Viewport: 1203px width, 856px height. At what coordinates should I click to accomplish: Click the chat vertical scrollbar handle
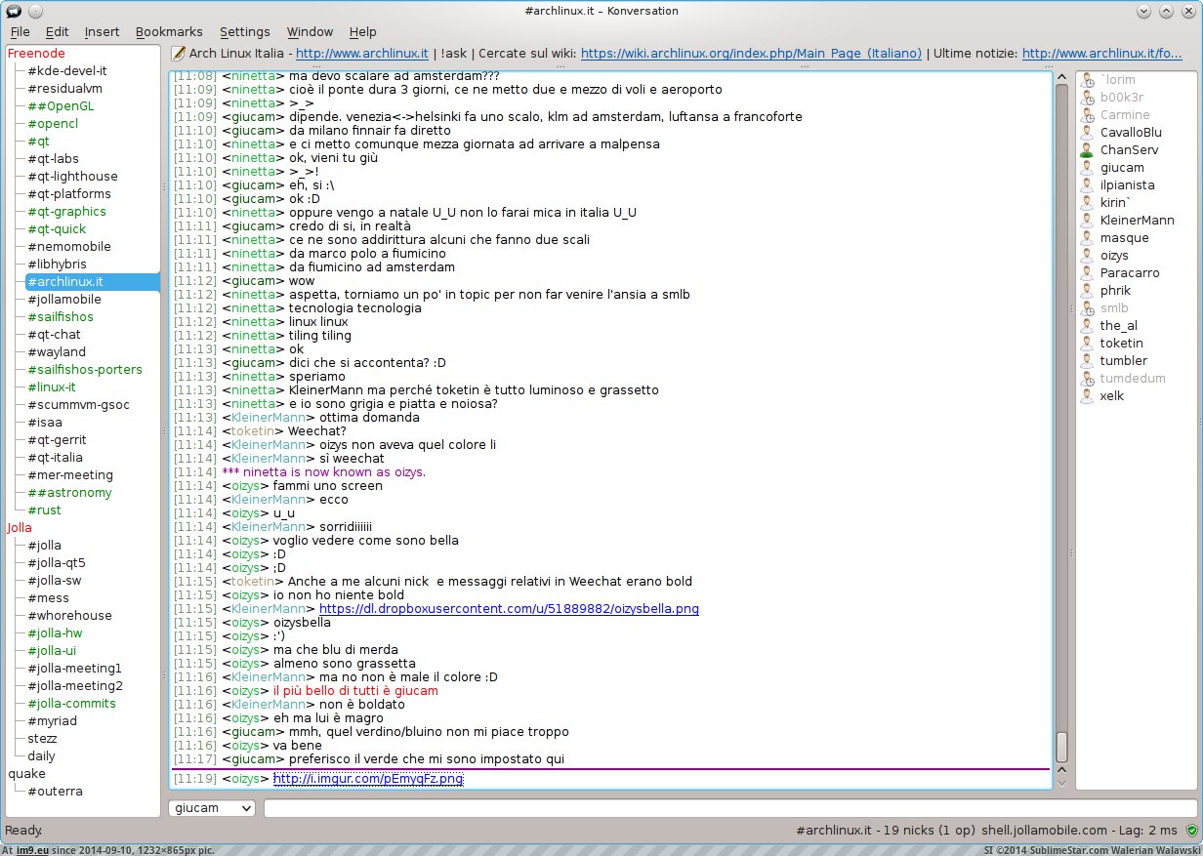1061,747
